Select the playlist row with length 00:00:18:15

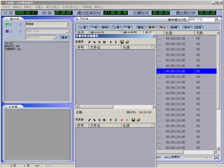(x=186, y=44)
